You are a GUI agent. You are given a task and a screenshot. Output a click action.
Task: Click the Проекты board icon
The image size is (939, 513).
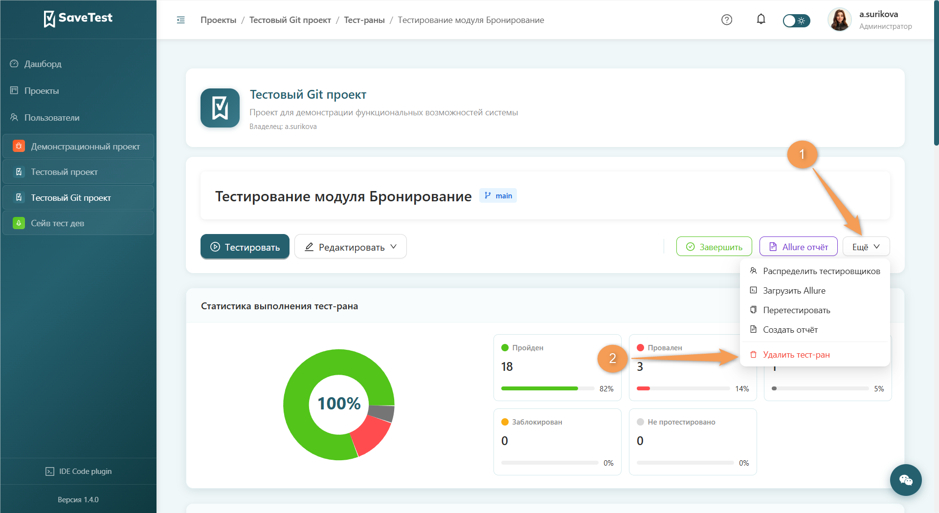coord(14,90)
